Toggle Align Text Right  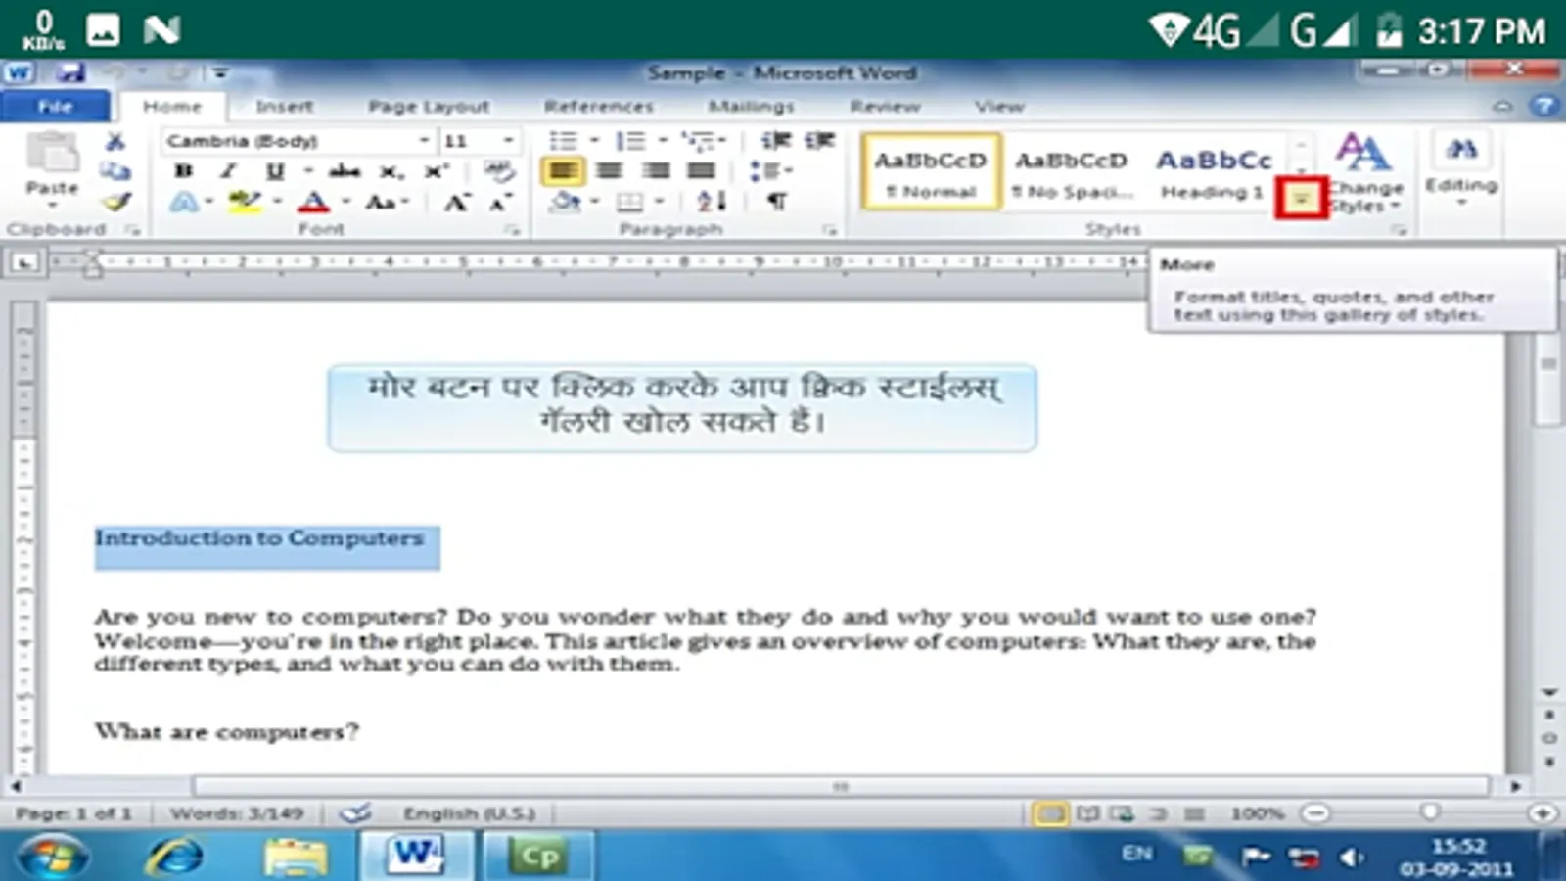[x=655, y=171]
